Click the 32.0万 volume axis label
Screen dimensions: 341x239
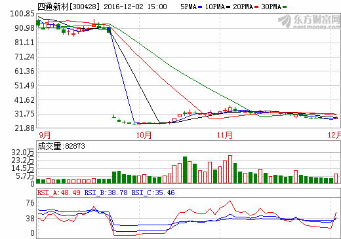click(23, 152)
